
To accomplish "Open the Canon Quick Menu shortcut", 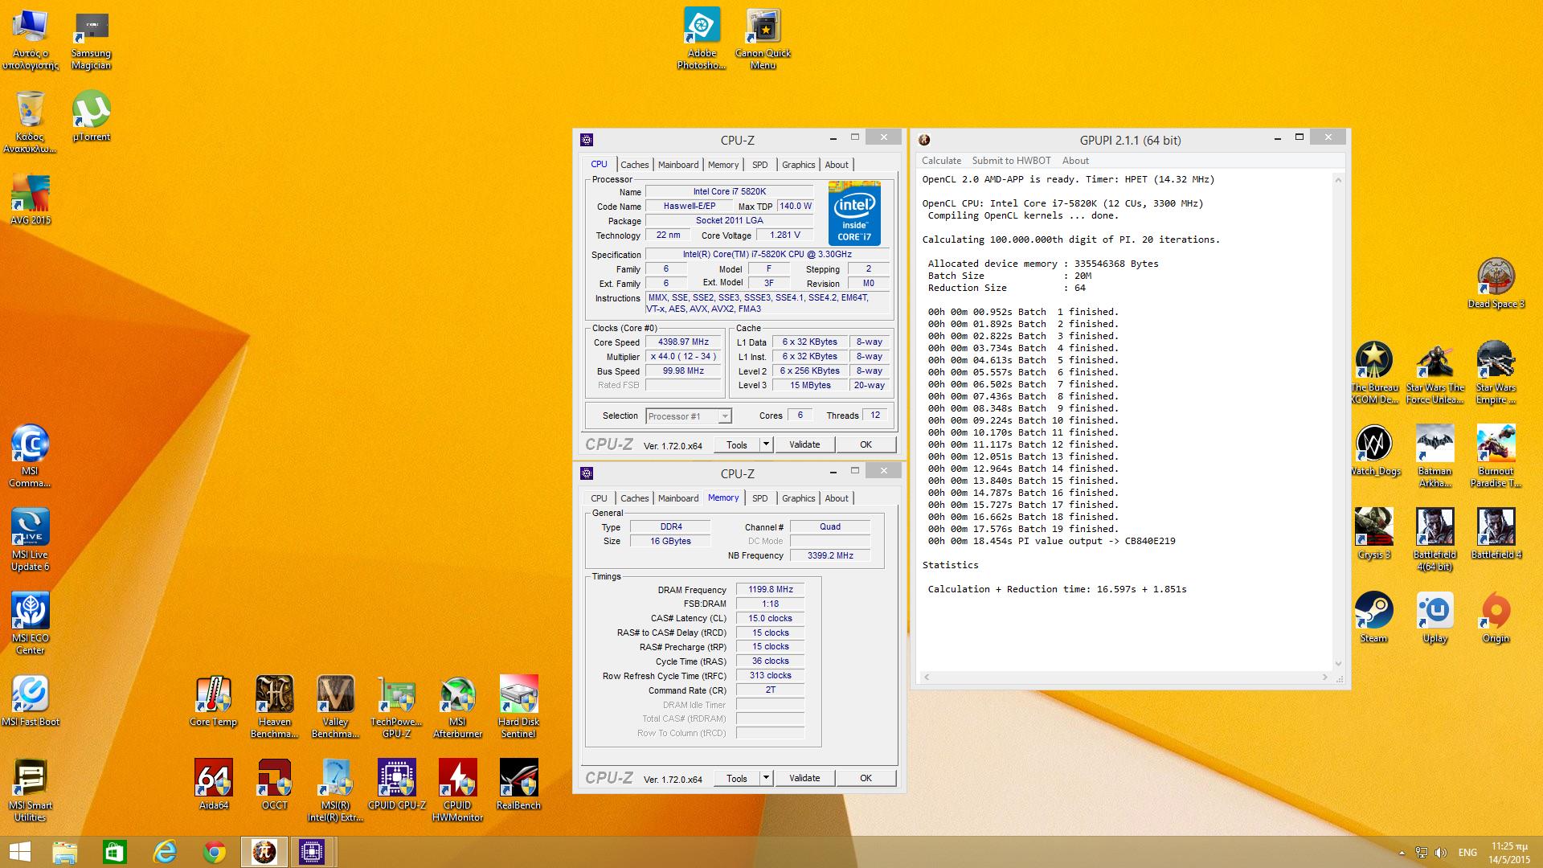I will (x=763, y=40).
